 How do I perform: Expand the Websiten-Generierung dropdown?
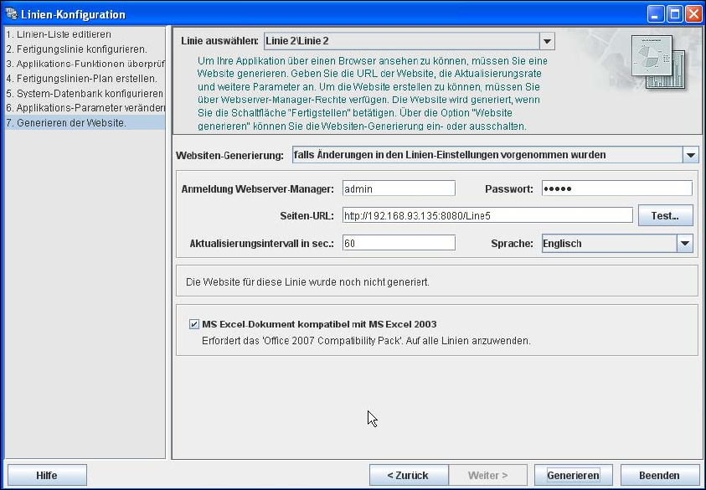[691, 155]
